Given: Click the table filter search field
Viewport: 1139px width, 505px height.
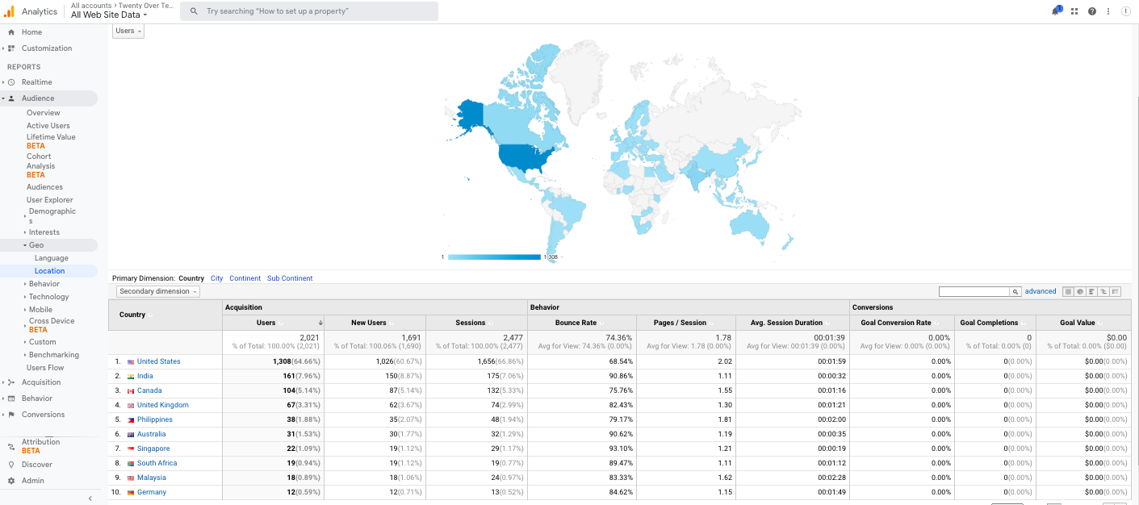Looking at the screenshot, I should click(x=974, y=291).
